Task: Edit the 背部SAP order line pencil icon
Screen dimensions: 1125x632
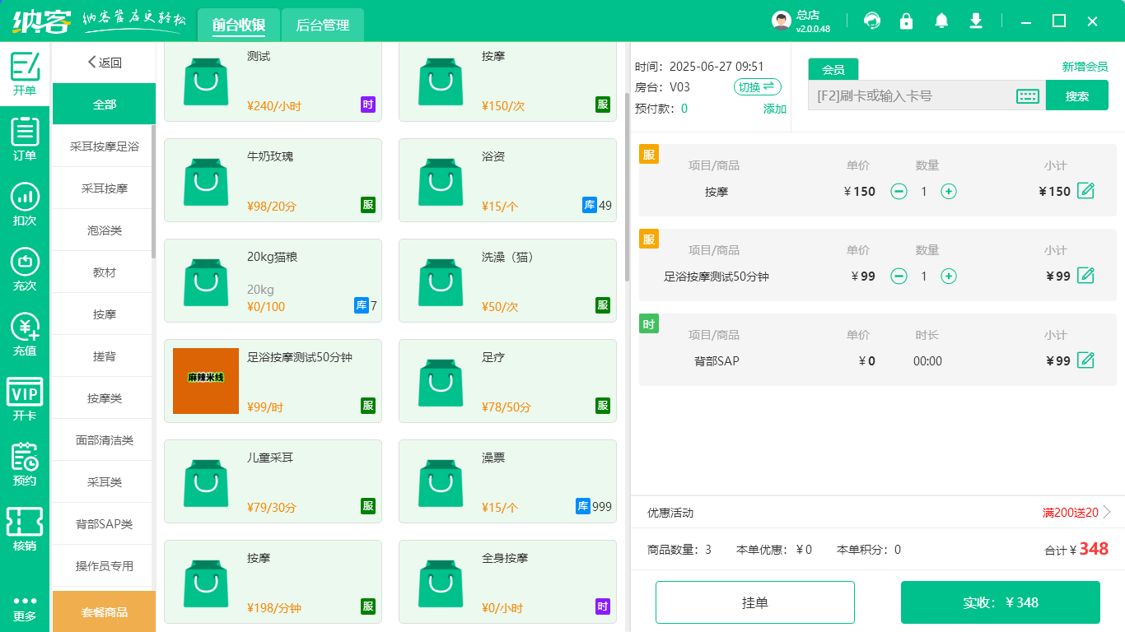Action: tap(1085, 360)
